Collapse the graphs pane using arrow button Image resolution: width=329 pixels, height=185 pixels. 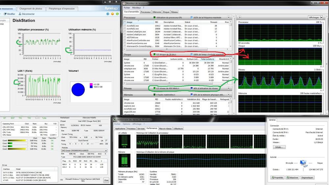240,17
